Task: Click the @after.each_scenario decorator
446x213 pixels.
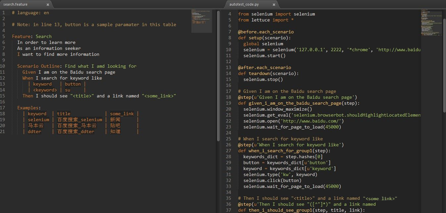Action: 264,67
